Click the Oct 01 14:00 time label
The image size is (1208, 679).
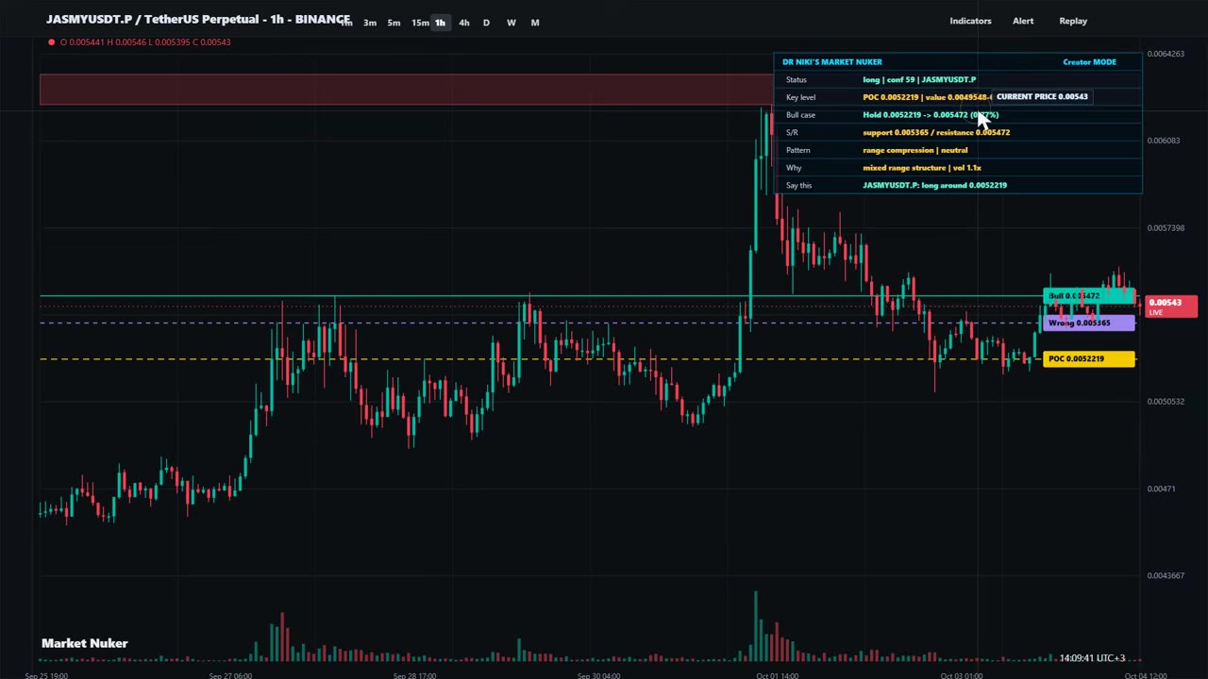(x=778, y=675)
